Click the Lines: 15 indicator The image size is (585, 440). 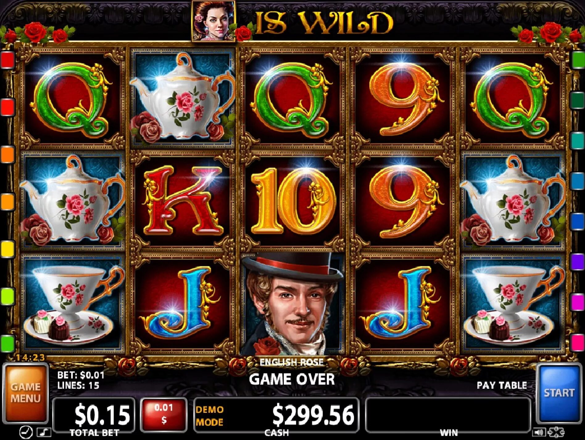[x=78, y=385]
